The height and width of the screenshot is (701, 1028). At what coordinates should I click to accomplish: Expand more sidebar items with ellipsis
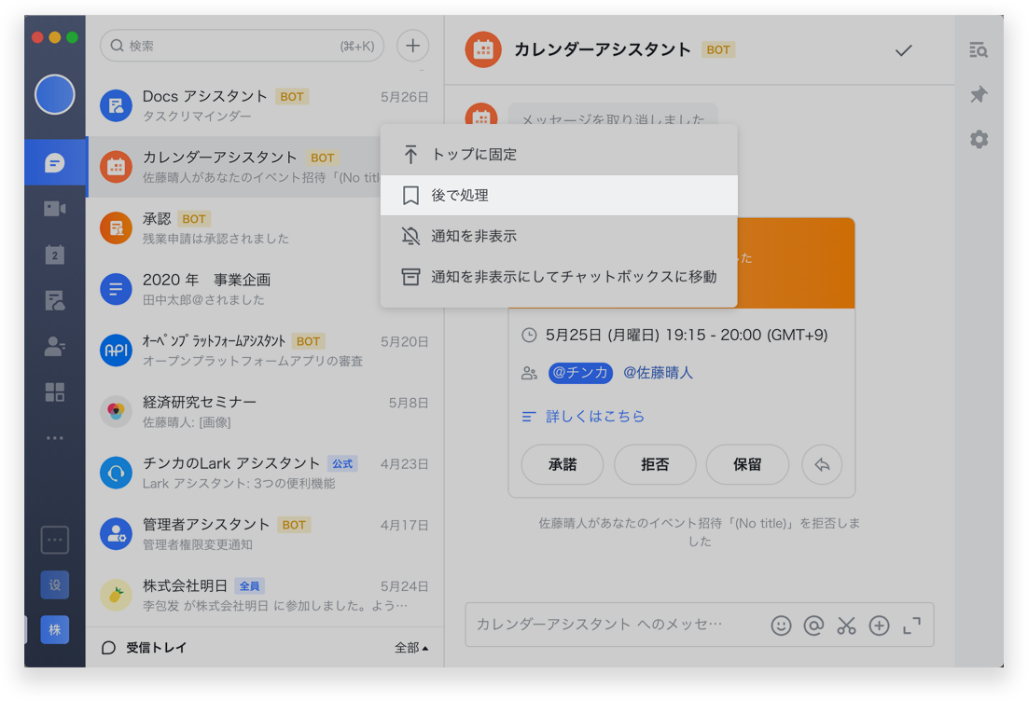pos(55,438)
